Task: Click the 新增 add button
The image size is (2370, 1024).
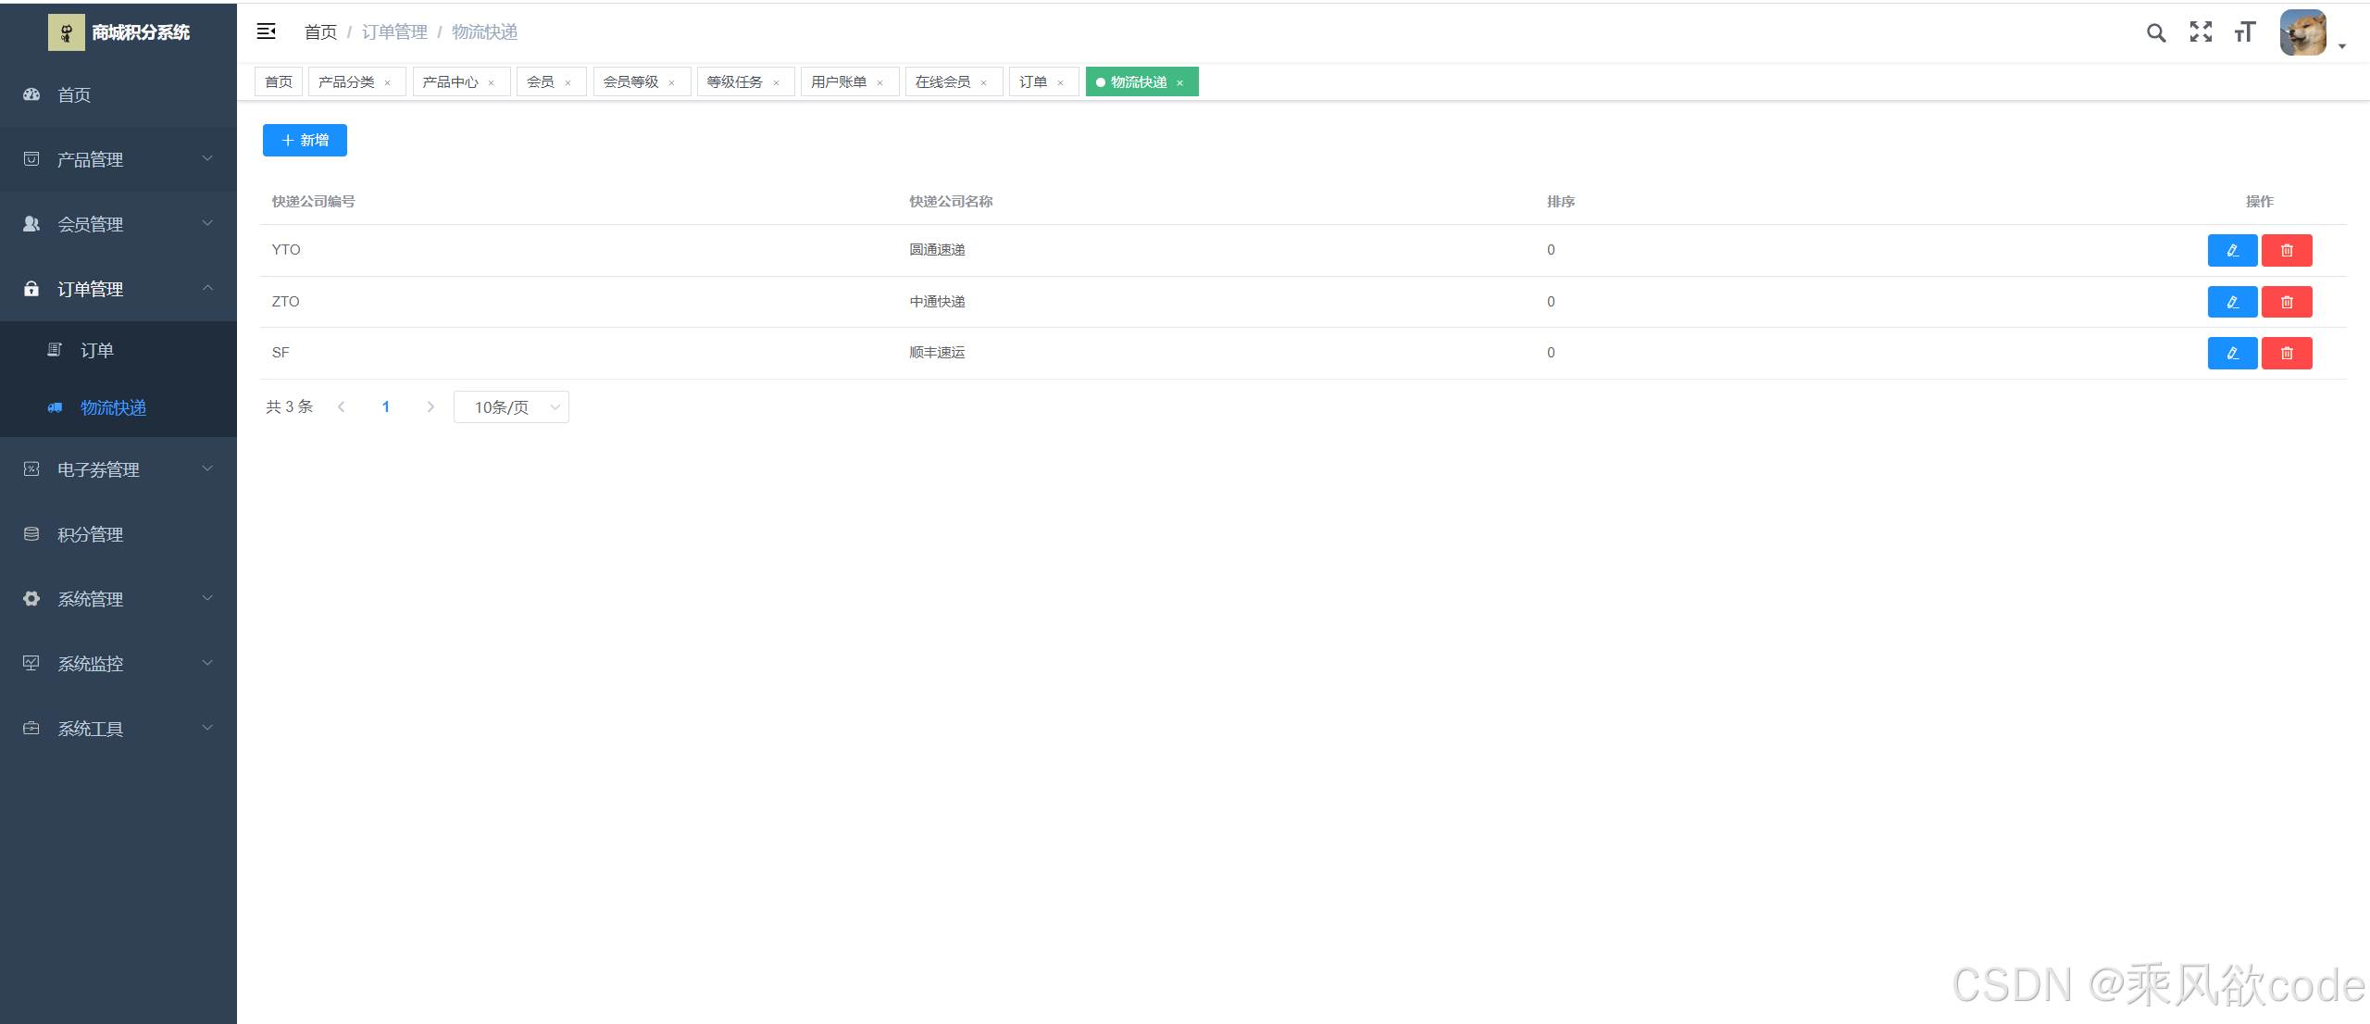Action: (x=305, y=140)
